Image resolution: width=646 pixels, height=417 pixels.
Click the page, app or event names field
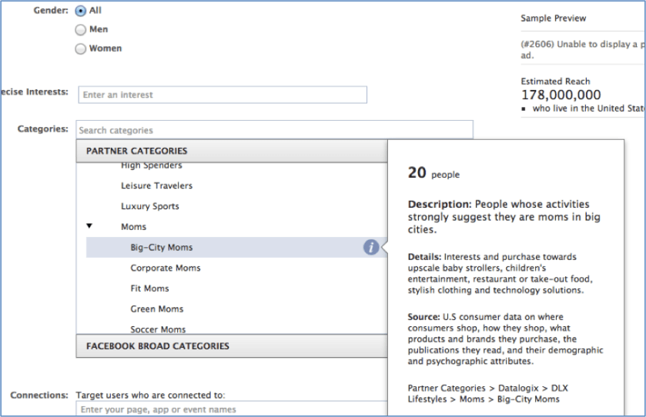click(x=232, y=409)
